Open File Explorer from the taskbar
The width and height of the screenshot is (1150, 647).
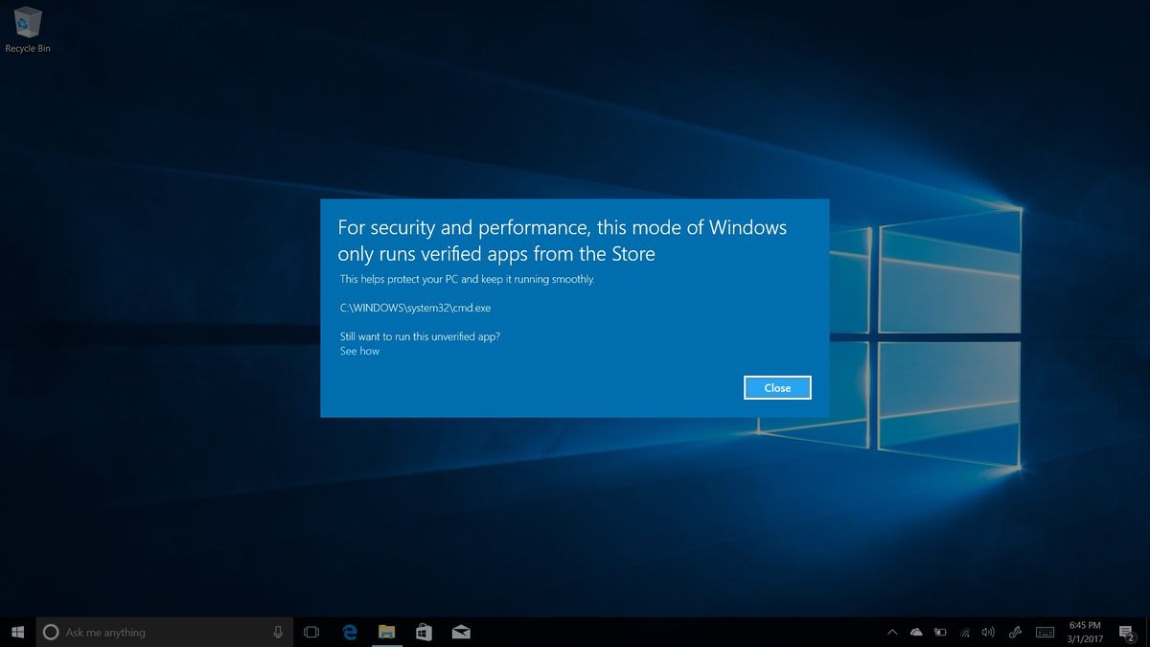[386, 632]
